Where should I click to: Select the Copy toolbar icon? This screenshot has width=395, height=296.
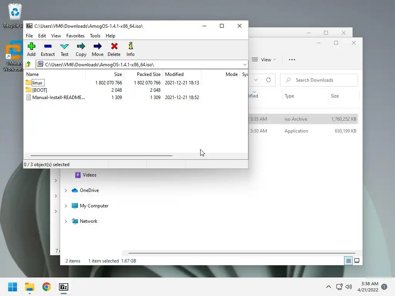click(81, 46)
